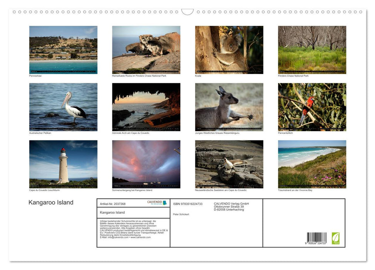Click the kangaroo photo thumbnail
Image resolution: width=375 pixels, height=270 pixels.
click(x=229, y=107)
